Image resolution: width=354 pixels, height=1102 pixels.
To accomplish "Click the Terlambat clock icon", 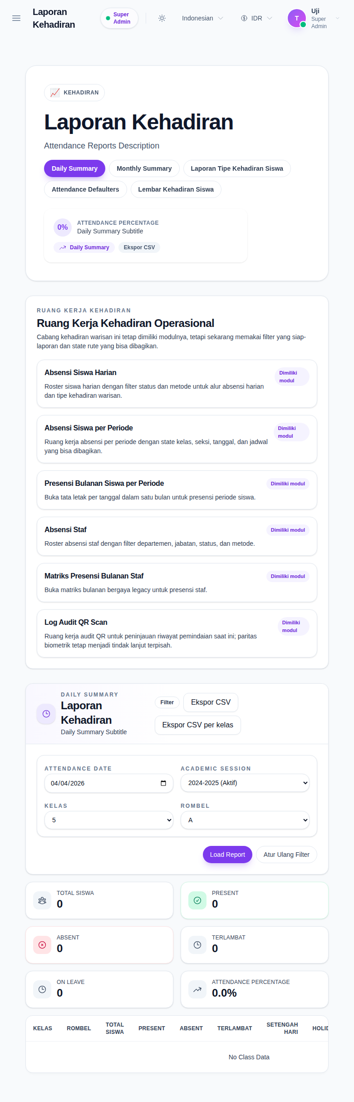I will (197, 945).
